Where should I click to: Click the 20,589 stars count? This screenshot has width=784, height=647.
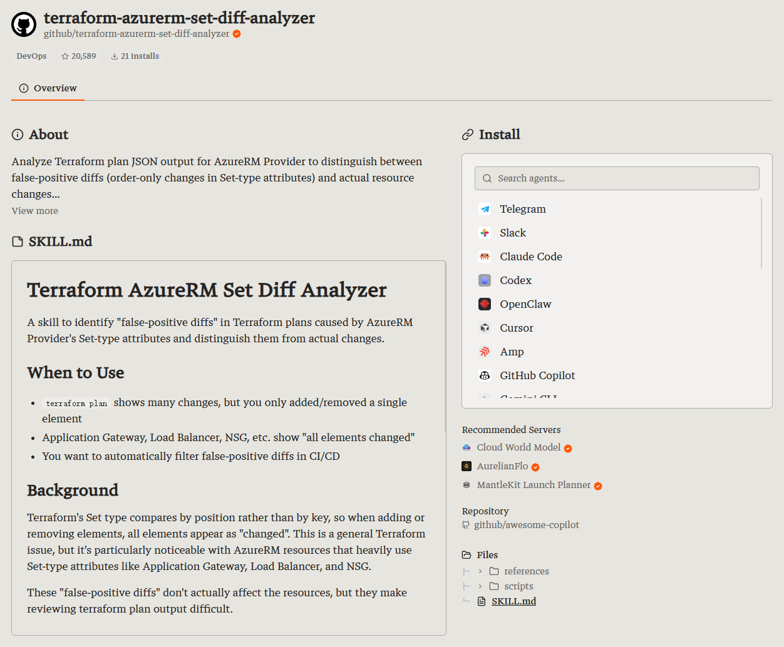click(x=83, y=56)
